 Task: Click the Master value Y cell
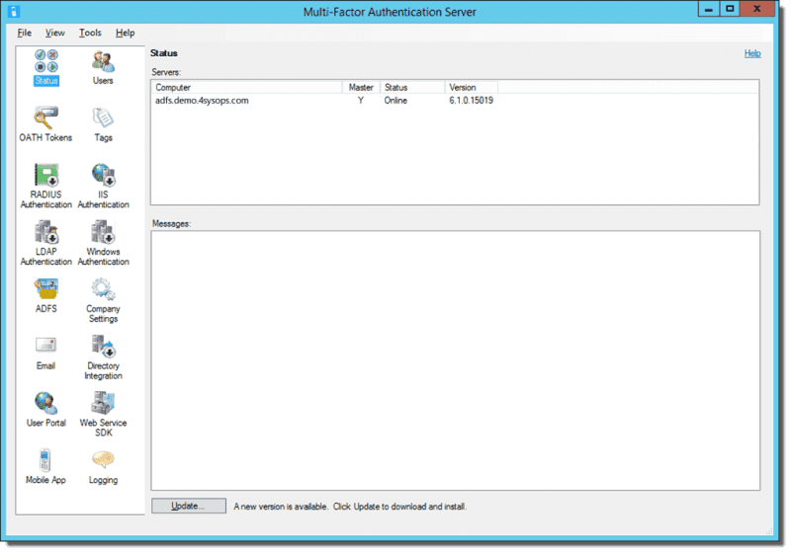pos(360,100)
